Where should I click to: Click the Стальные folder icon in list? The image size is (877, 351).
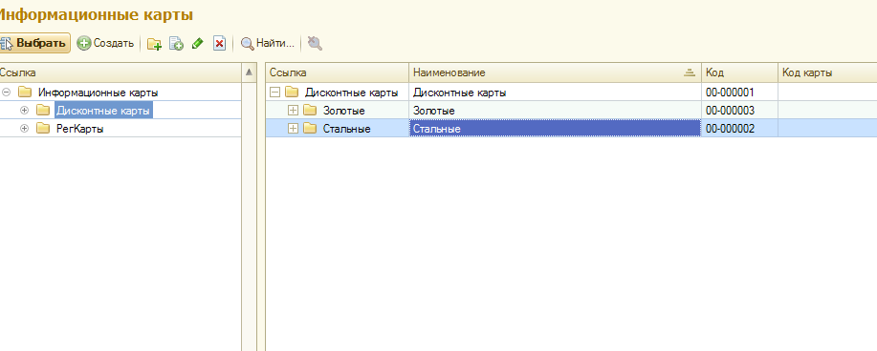click(x=310, y=129)
